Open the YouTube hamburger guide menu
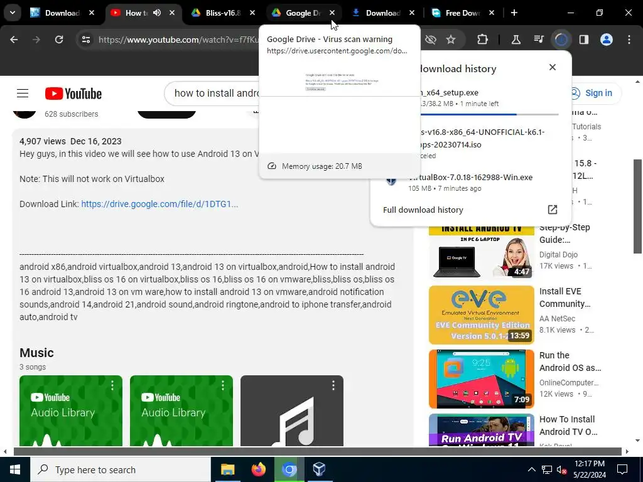The height and width of the screenshot is (482, 643). (x=23, y=94)
